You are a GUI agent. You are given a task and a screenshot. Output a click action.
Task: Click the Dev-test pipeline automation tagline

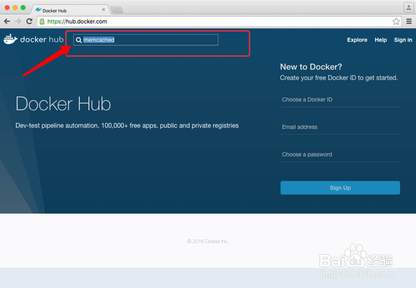point(127,126)
